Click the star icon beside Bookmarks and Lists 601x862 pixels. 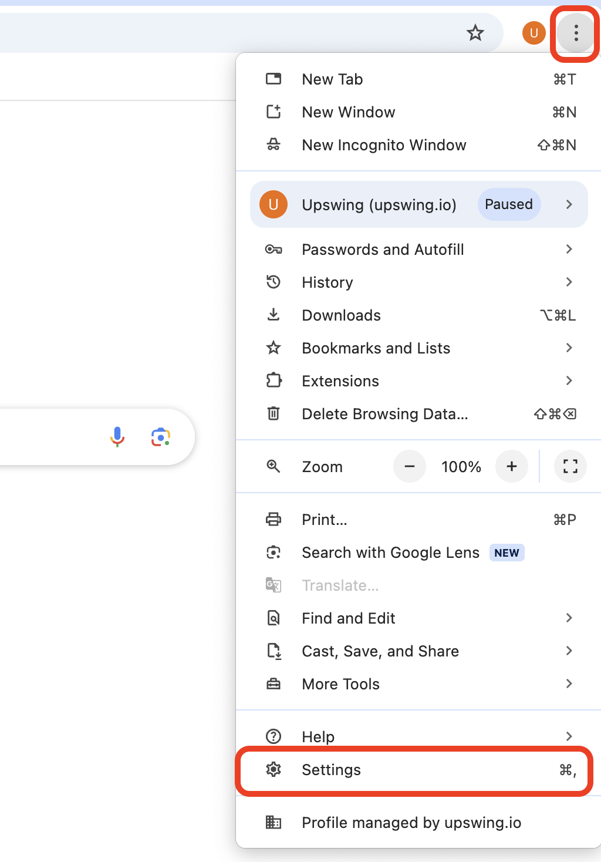point(274,348)
